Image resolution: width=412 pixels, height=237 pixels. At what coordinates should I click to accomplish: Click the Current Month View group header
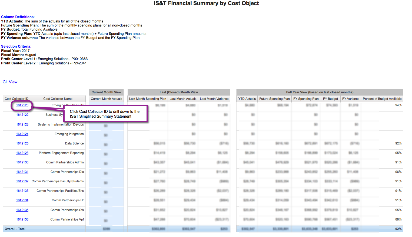click(107, 92)
